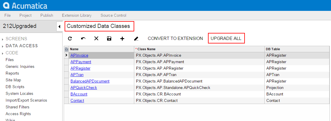
Task: Click the Refresh toolbar icon
Action: pyautogui.click(x=70, y=38)
